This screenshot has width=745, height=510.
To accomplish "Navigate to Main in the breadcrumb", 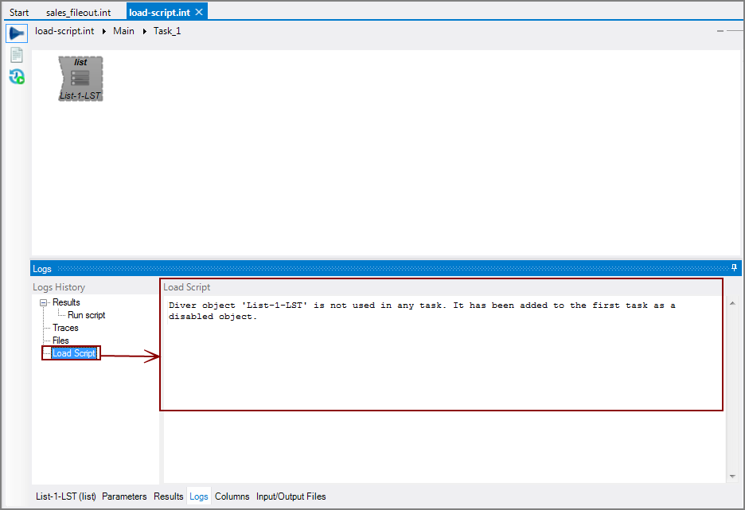I will [x=123, y=31].
